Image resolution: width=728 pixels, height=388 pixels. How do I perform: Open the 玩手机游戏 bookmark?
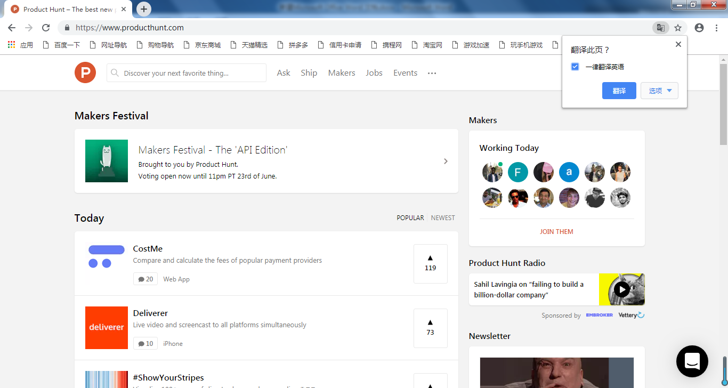521,45
